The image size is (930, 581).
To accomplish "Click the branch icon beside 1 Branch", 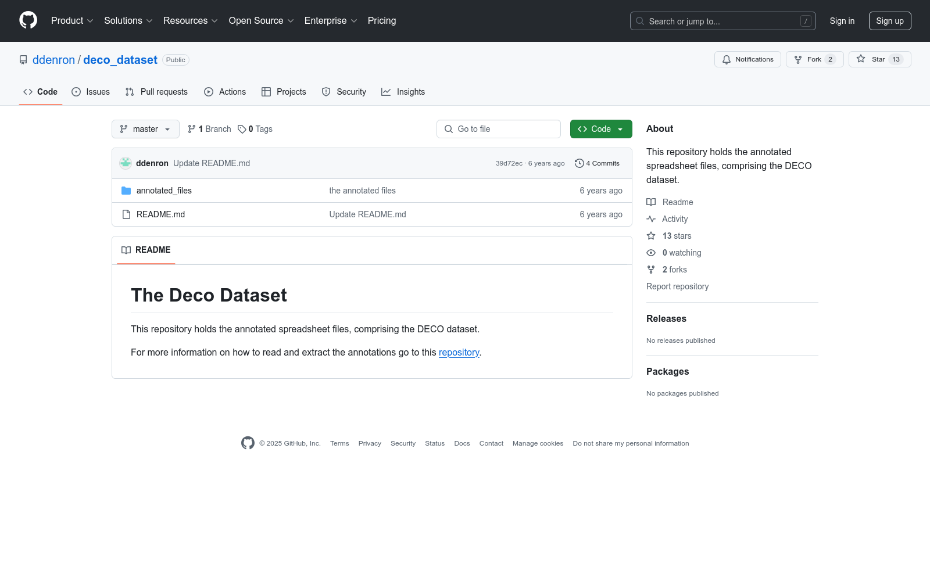I will click(x=192, y=129).
